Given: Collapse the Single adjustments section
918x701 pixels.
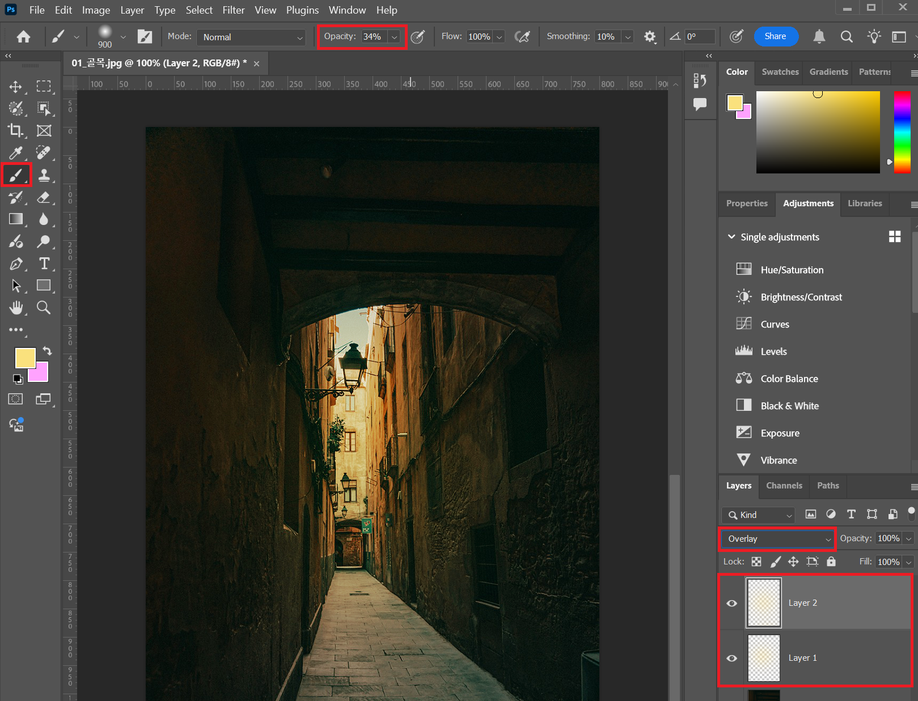Looking at the screenshot, I should point(731,237).
